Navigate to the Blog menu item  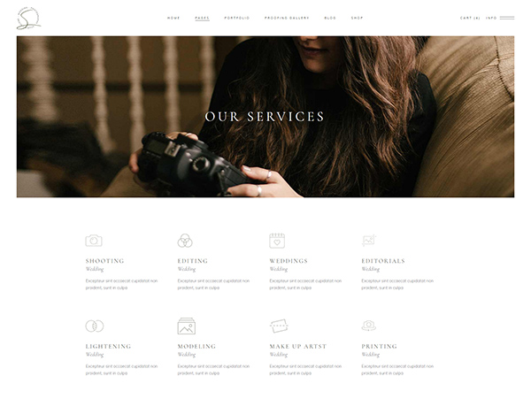[x=330, y=18]
